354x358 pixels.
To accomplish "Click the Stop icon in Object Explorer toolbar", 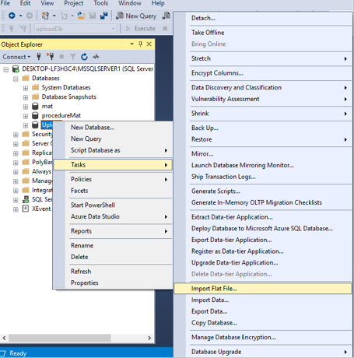I will pos(61,57).
